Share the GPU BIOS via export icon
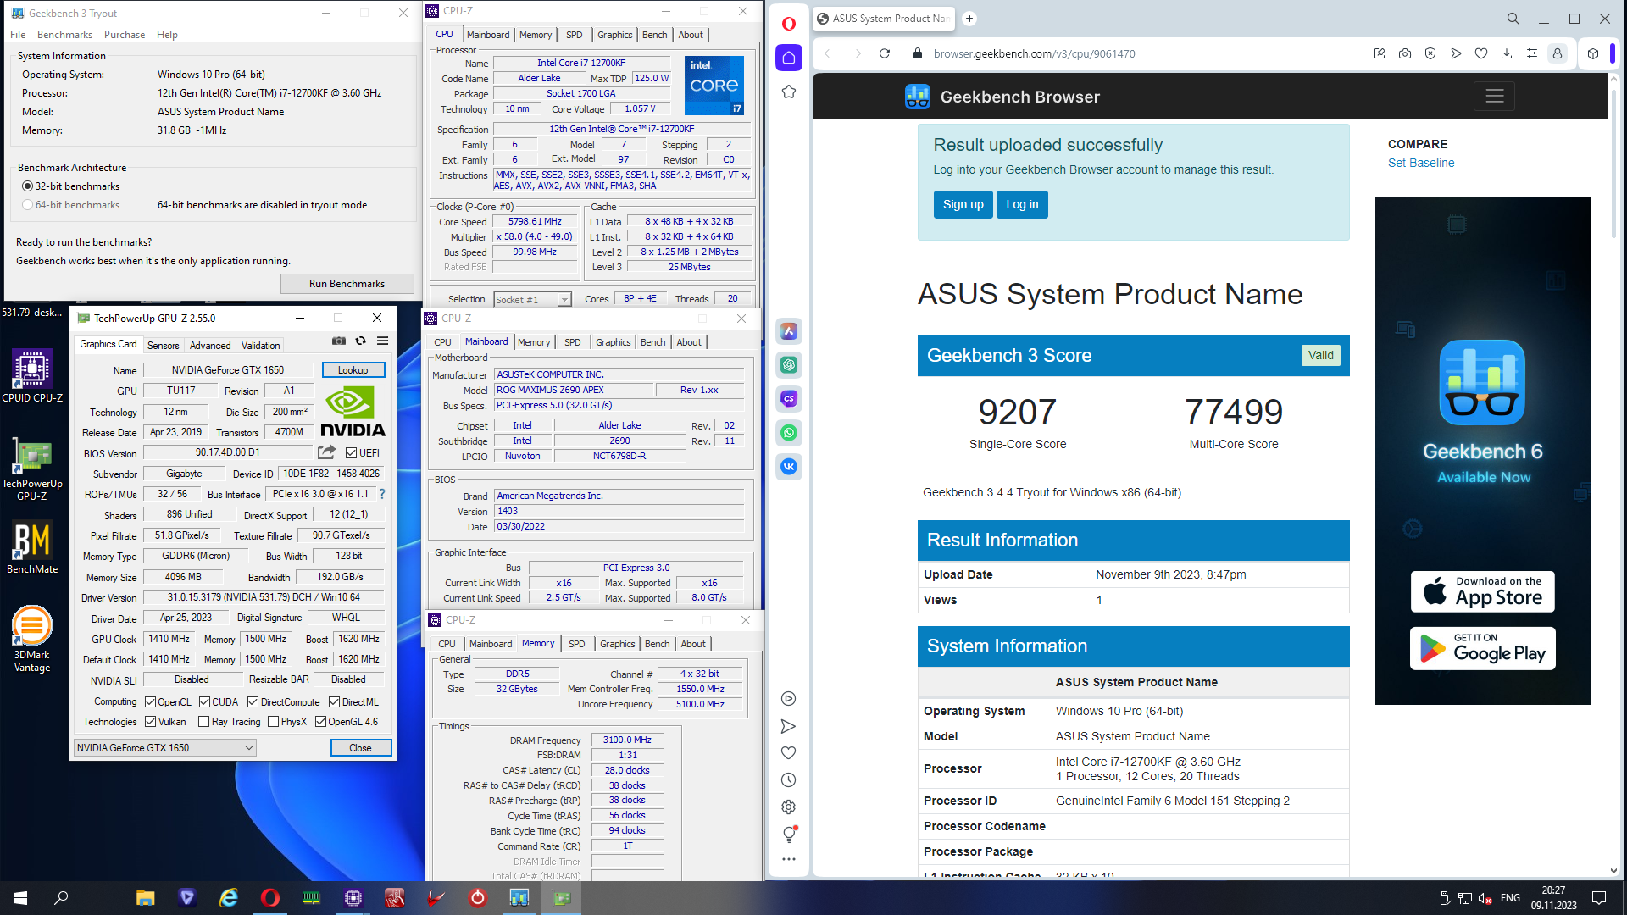 click(x=326, y=452)
